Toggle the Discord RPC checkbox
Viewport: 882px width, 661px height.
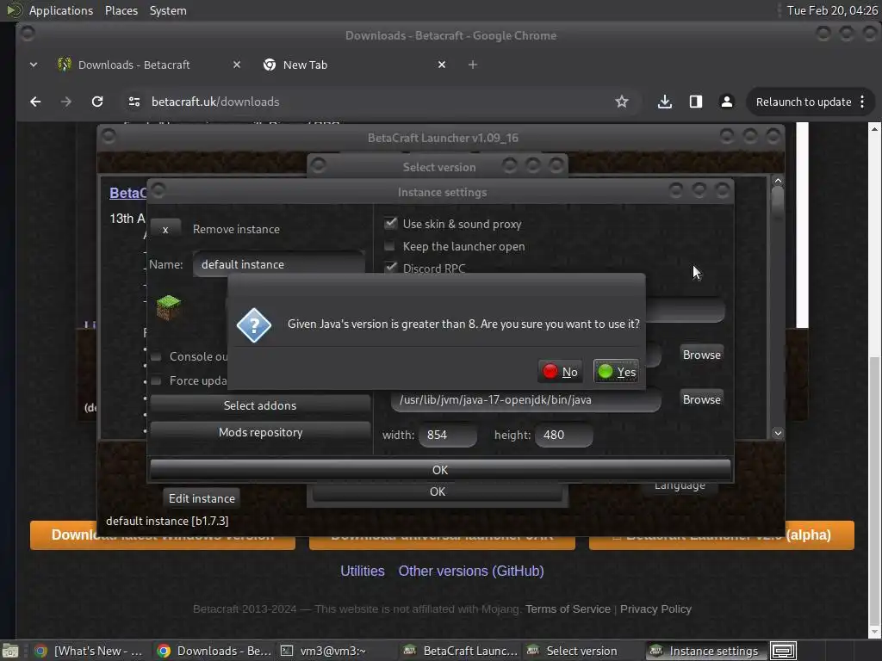pos(390,268)
